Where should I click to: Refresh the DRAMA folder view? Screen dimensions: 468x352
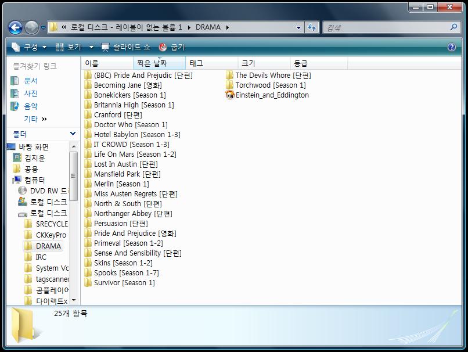coord(312,28)
